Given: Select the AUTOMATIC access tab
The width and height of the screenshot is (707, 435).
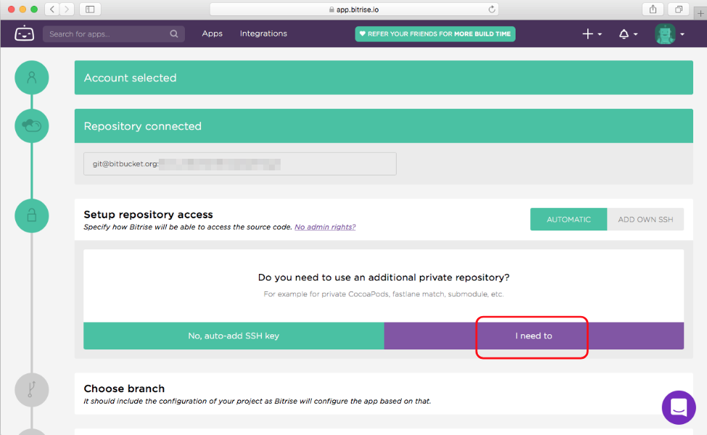Looking at the screenshot, I should tap(569, 219).
